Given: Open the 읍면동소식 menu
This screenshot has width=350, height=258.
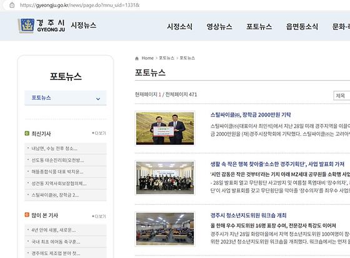Looking at the screenshot, I should point(302,26).
